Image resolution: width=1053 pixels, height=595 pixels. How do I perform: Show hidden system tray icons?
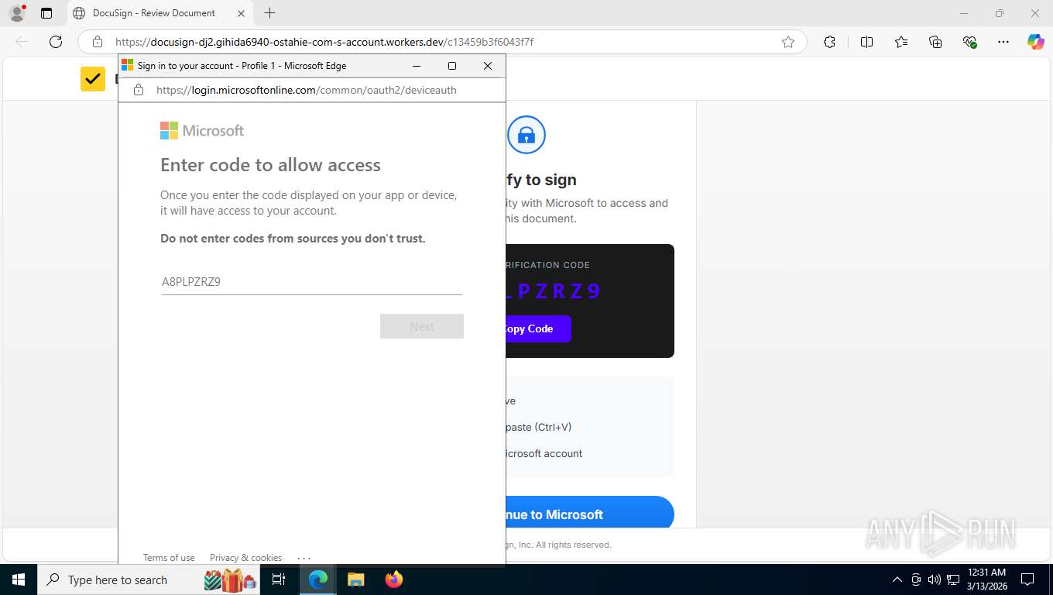897,580
